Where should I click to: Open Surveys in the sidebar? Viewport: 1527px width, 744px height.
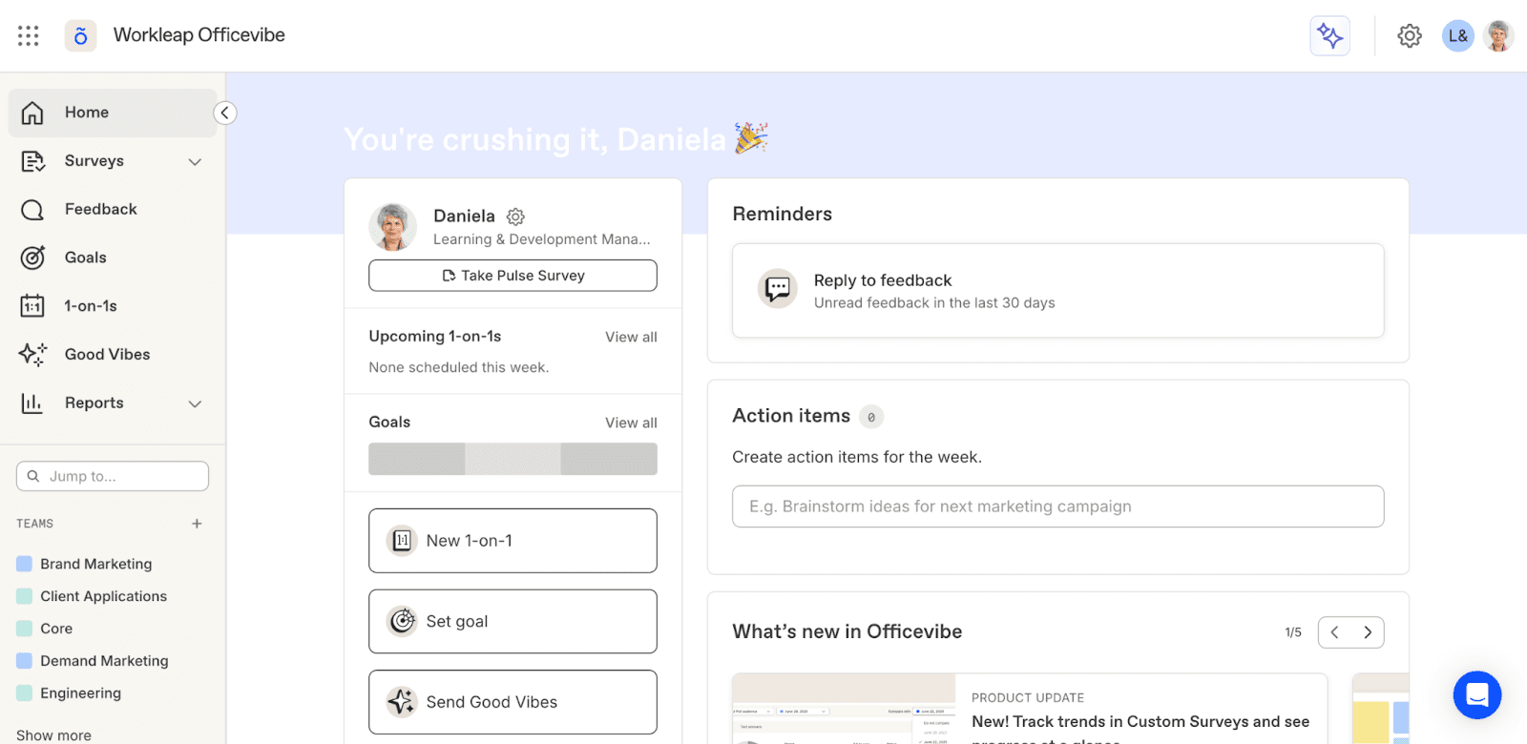point(113,161)
